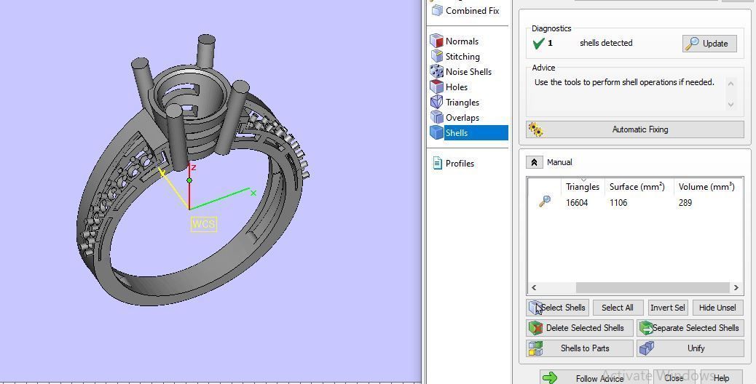Open the Stitching fix page
The image size is (756, 384).
click(x=456, y=56)
